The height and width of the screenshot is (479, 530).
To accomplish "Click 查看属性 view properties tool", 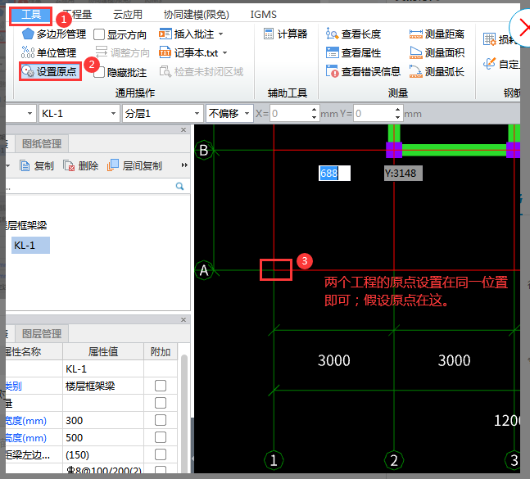I will tap(353, 52).
